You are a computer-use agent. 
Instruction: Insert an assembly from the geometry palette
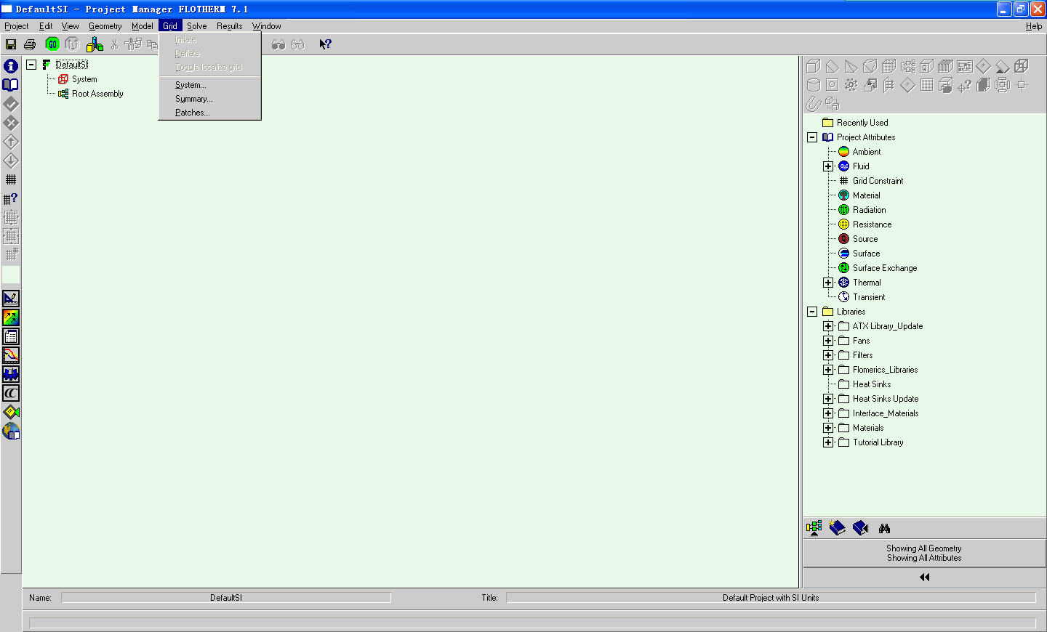908,66
